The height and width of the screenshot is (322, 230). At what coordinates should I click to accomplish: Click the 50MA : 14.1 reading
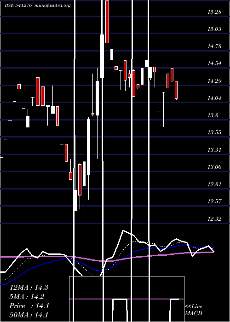(x=29, y=315)
